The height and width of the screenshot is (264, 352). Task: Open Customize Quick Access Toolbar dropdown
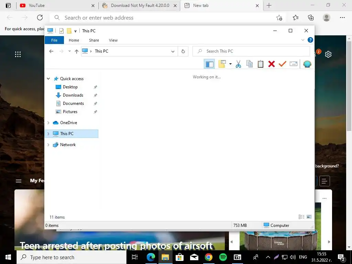click(x=75, y=31)
